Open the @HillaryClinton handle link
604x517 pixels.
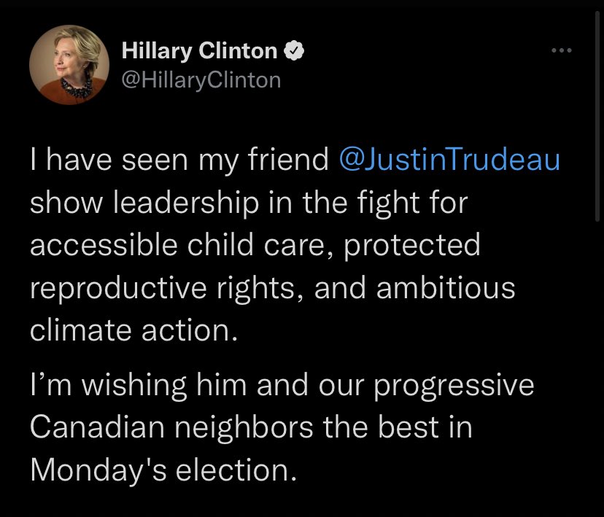(x=201, y=79)
